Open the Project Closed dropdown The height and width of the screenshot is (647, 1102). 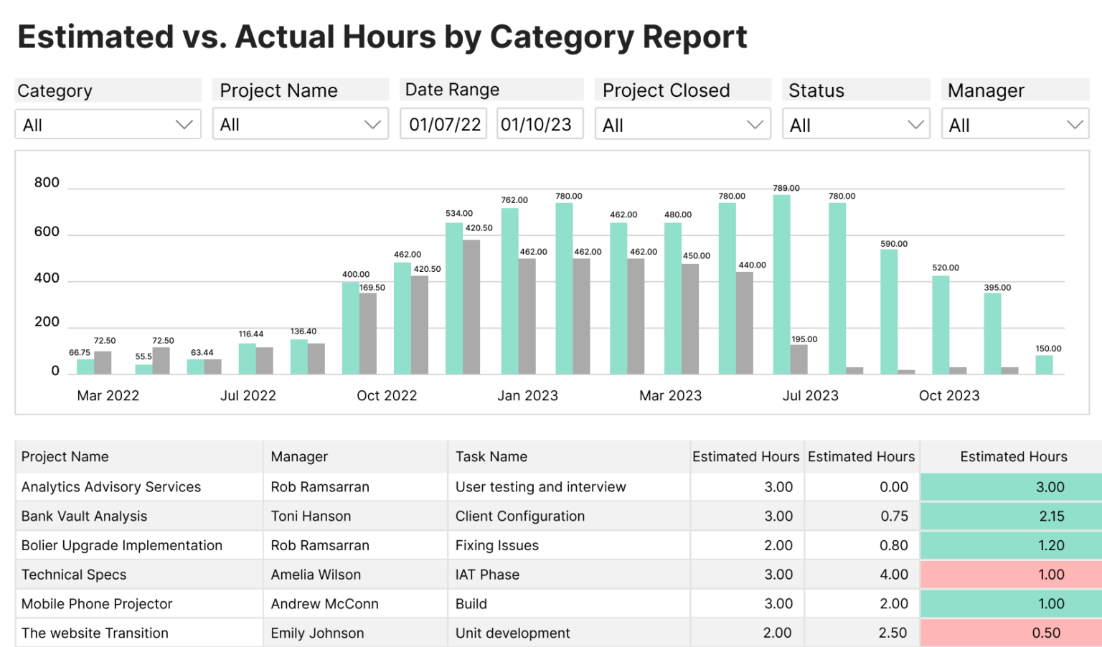[x=682, y=124]
